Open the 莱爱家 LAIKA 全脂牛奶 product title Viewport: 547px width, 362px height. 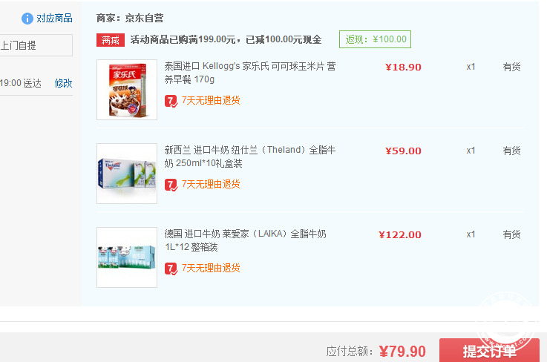[245, 240]
